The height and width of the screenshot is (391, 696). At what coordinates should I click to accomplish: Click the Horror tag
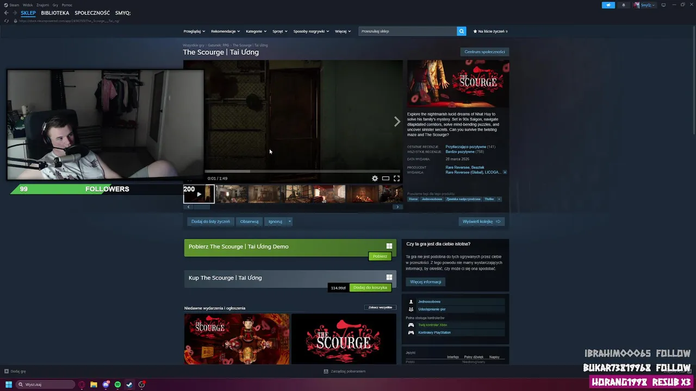[x=413, y=199]
